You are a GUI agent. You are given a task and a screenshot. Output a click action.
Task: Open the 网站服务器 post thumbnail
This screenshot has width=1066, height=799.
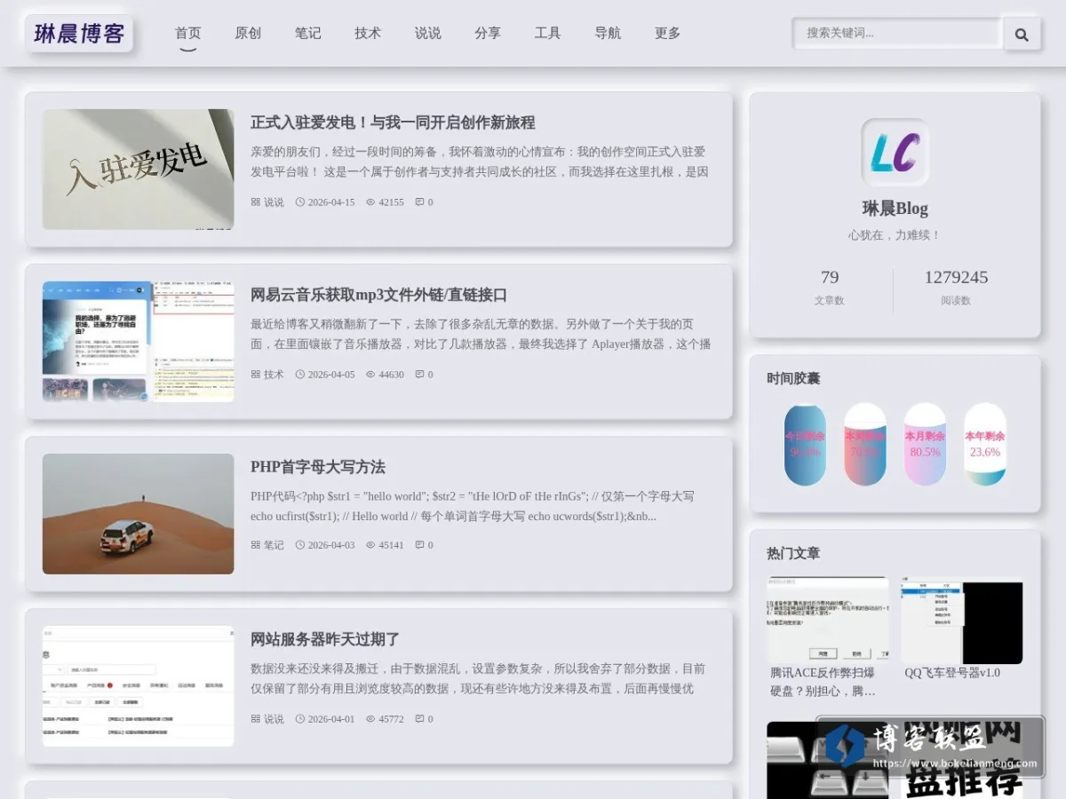tap(139, 686)
